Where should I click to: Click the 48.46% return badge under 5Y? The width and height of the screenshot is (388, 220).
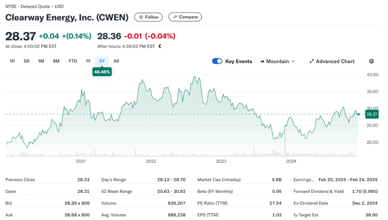click(102, 72)
